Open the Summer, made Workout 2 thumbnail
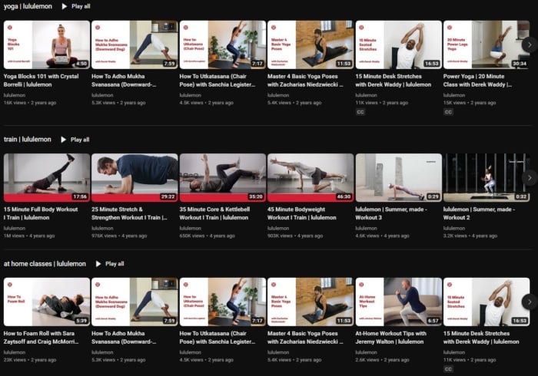The height and width of the screenshot is (376, 538). [x=487, y=178]
